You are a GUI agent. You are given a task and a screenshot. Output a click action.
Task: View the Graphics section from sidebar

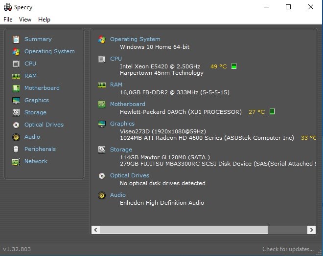pyautogui.click(x=37, y=100)
